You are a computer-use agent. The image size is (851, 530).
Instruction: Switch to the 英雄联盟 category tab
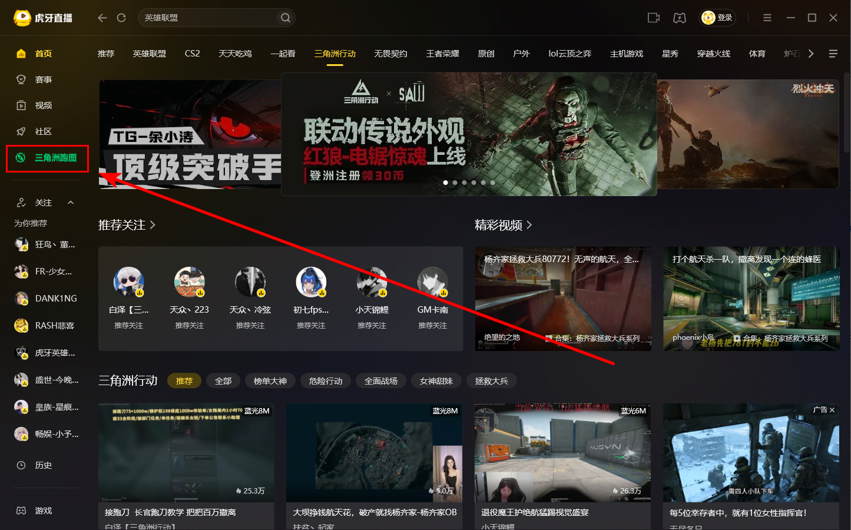[x=149, y=53]
